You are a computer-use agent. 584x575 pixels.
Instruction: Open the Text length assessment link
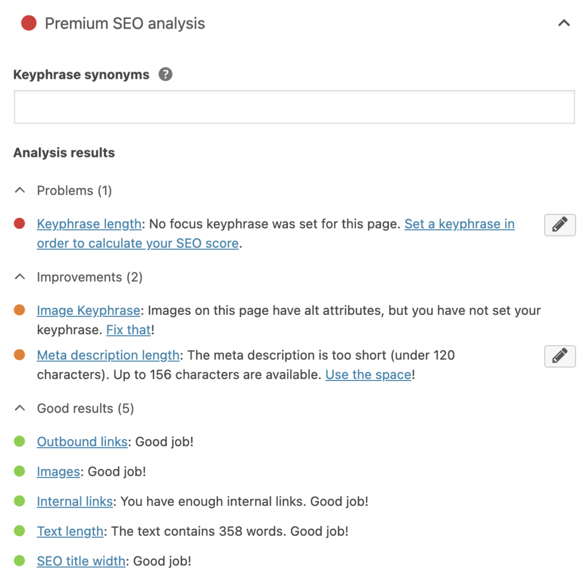(70, 531)
